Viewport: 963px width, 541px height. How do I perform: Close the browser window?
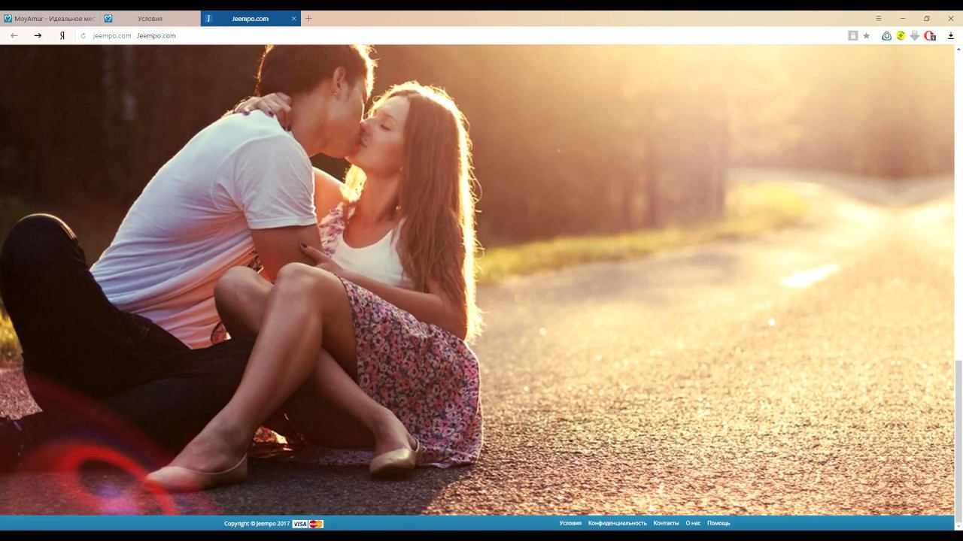click(950, 19)
